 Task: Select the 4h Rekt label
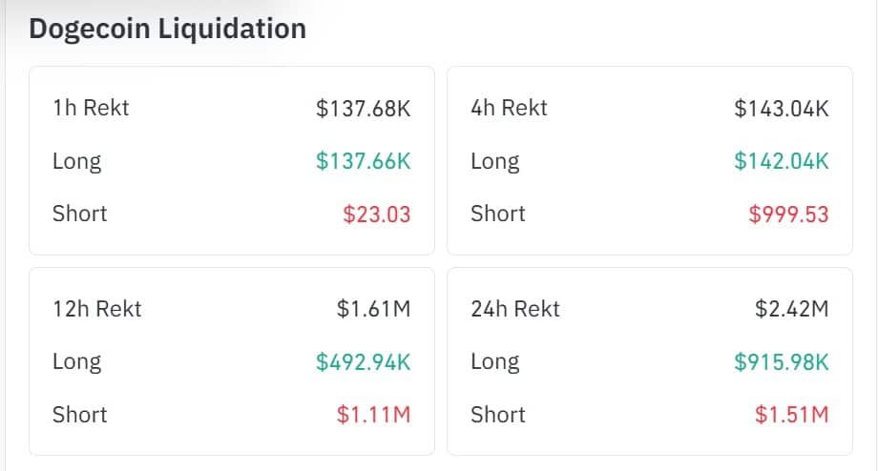(x=509, y=108)
